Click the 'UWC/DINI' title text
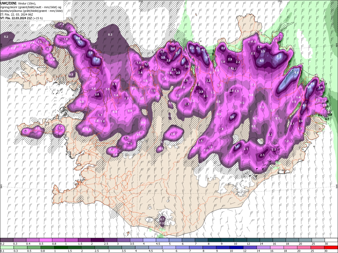The width and height of the screenshot is (338, 253). click(x=8, y=3)
